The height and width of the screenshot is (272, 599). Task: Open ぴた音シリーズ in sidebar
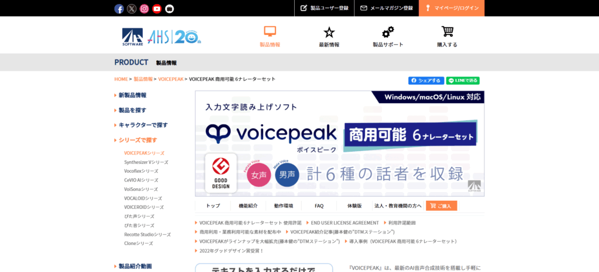(139, 225)
